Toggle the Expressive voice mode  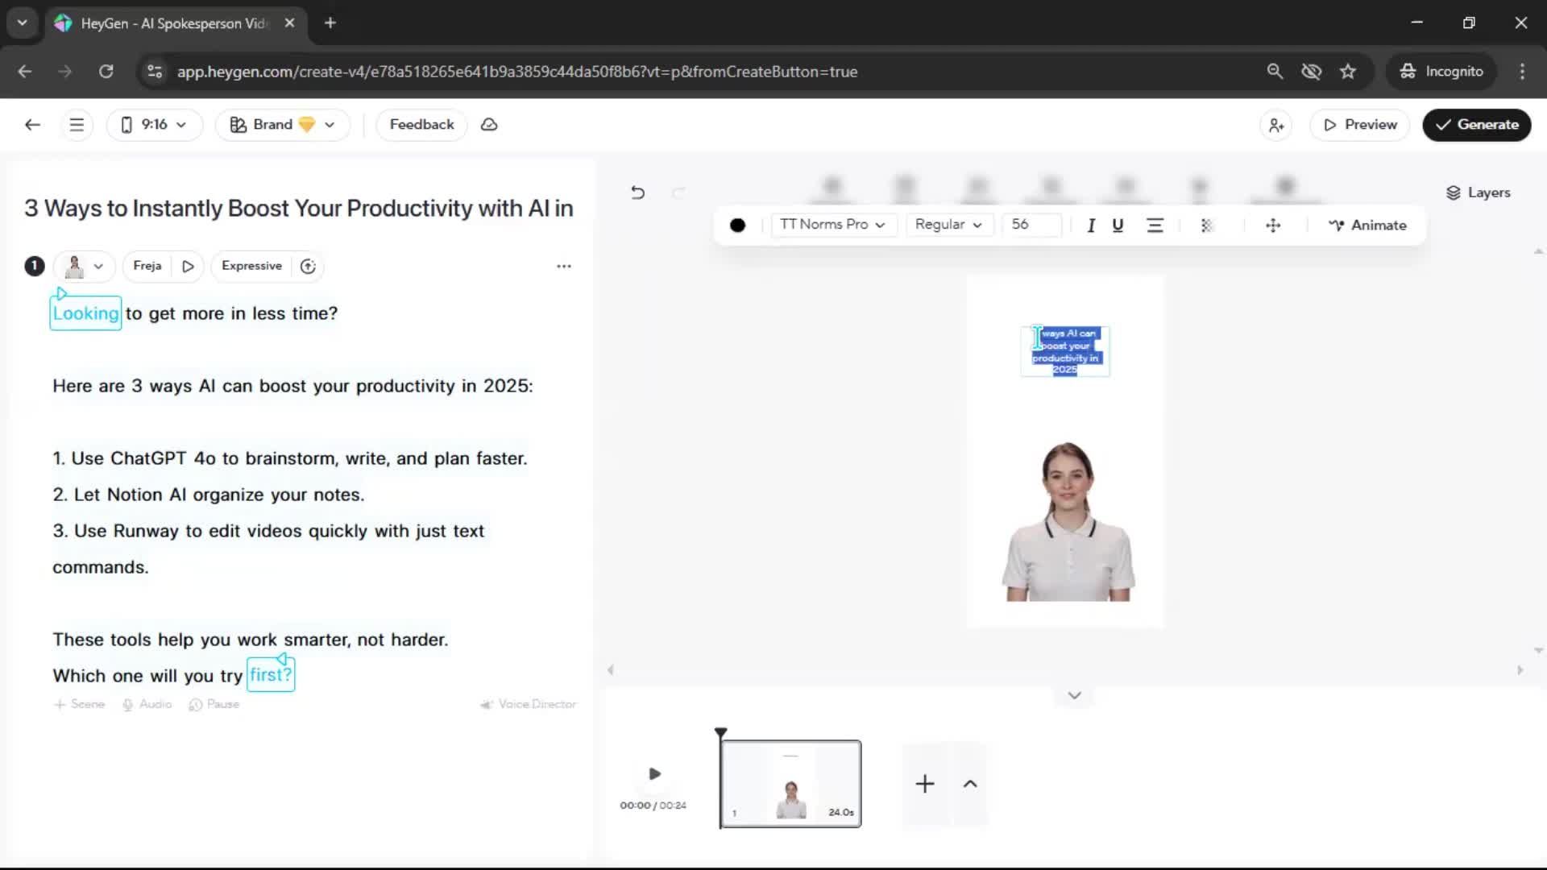[251, 266]
